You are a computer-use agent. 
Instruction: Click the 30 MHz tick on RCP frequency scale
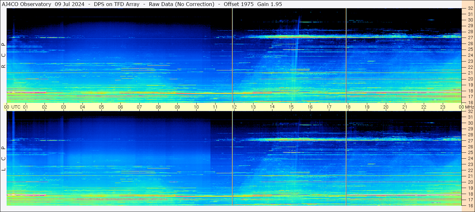point(470,20)
